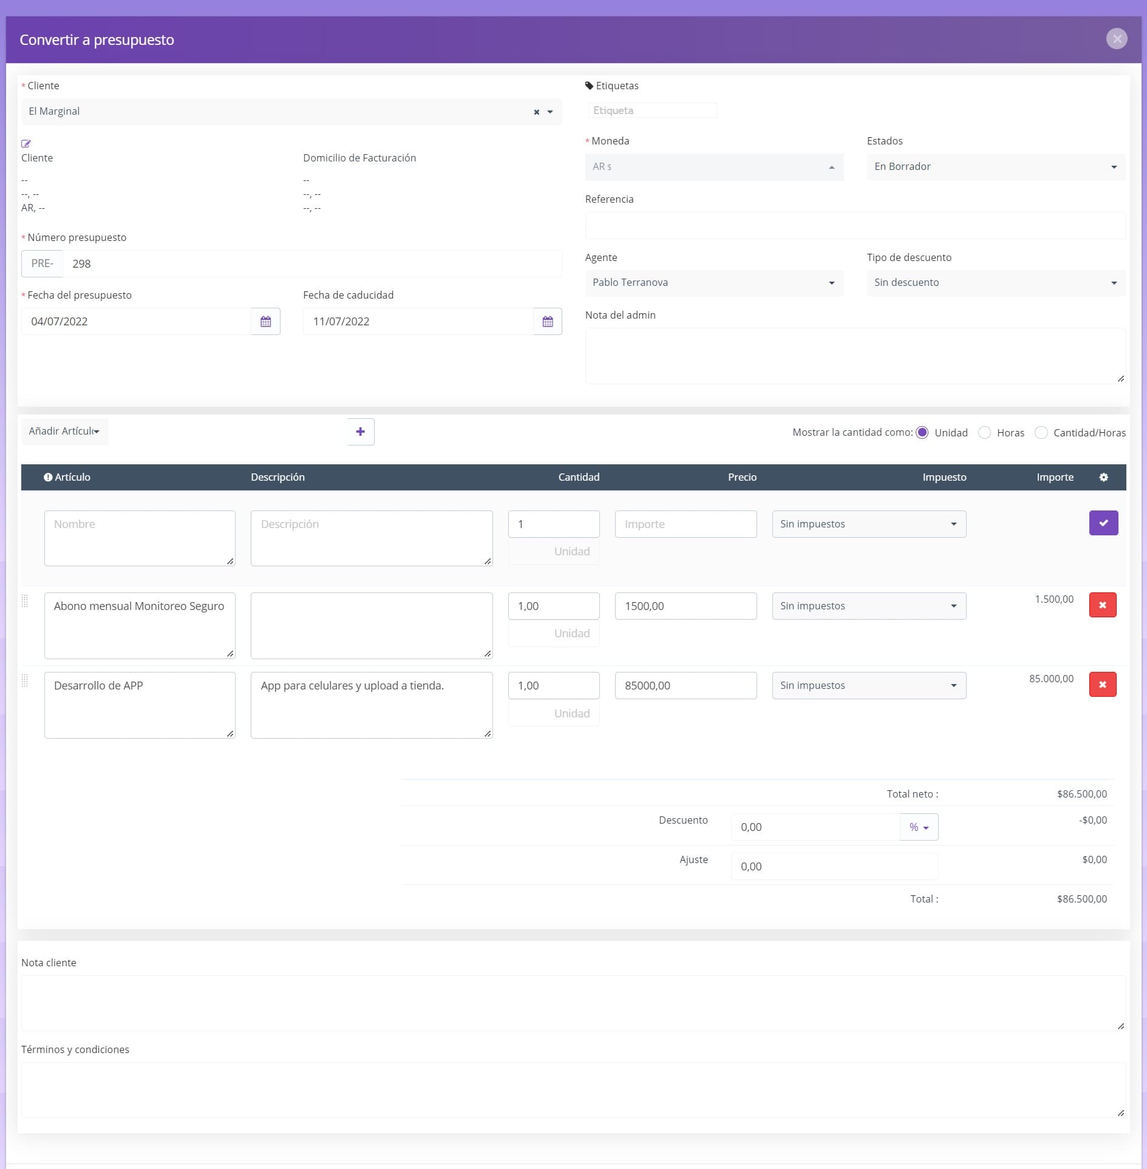Viewport: 1147px width, 1169px height.
Task: Open the Tipo de descuento dropdown
Action: coord(996,283)
